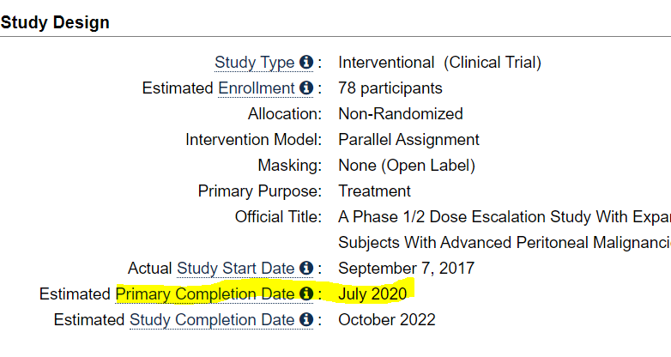The image size is (671, 357).
Task: Click the Non-Randomized allocation value
Action: pos(400,114)
